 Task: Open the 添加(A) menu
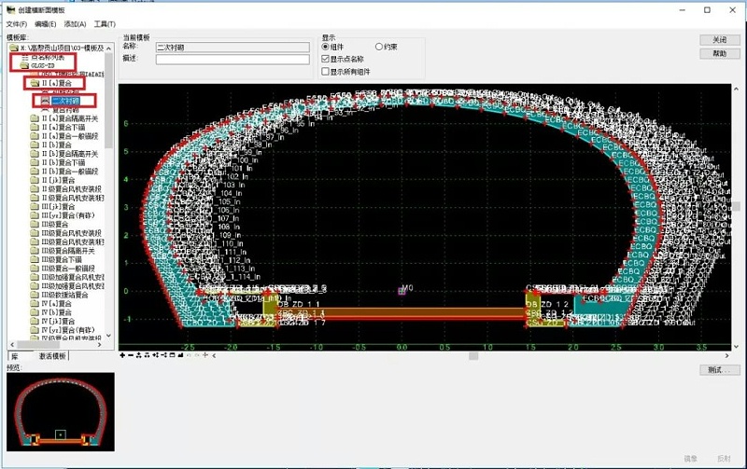point(76,24)
